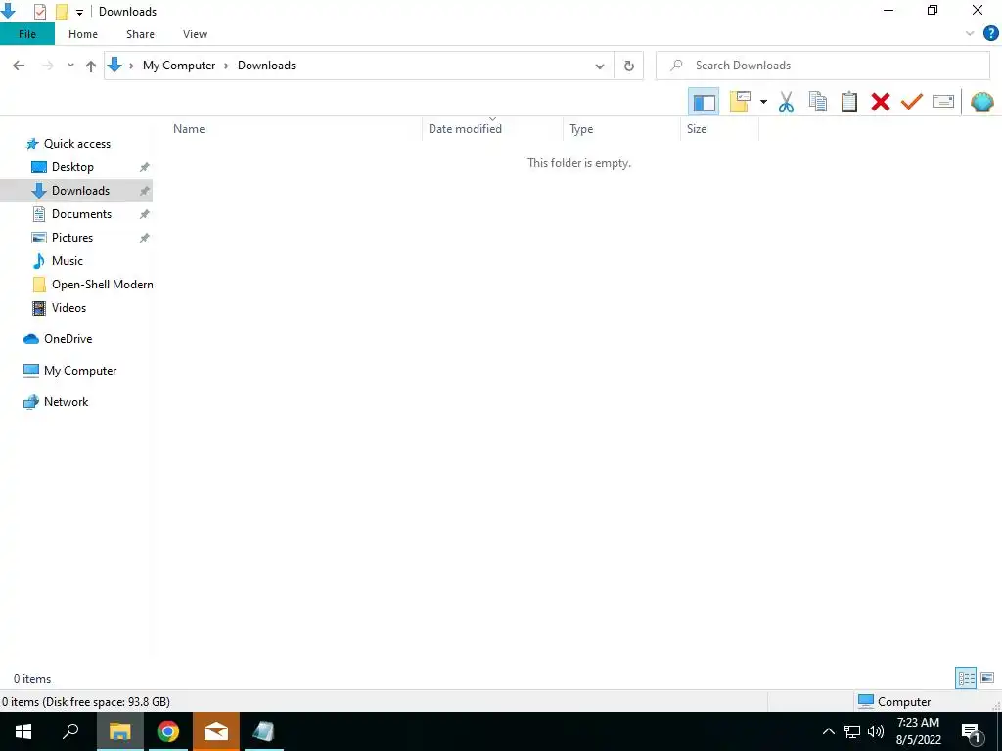Open the mail app on taskbar
Image resolution: width=1002 pixels, height=751 pixels.
coord(216,731)
